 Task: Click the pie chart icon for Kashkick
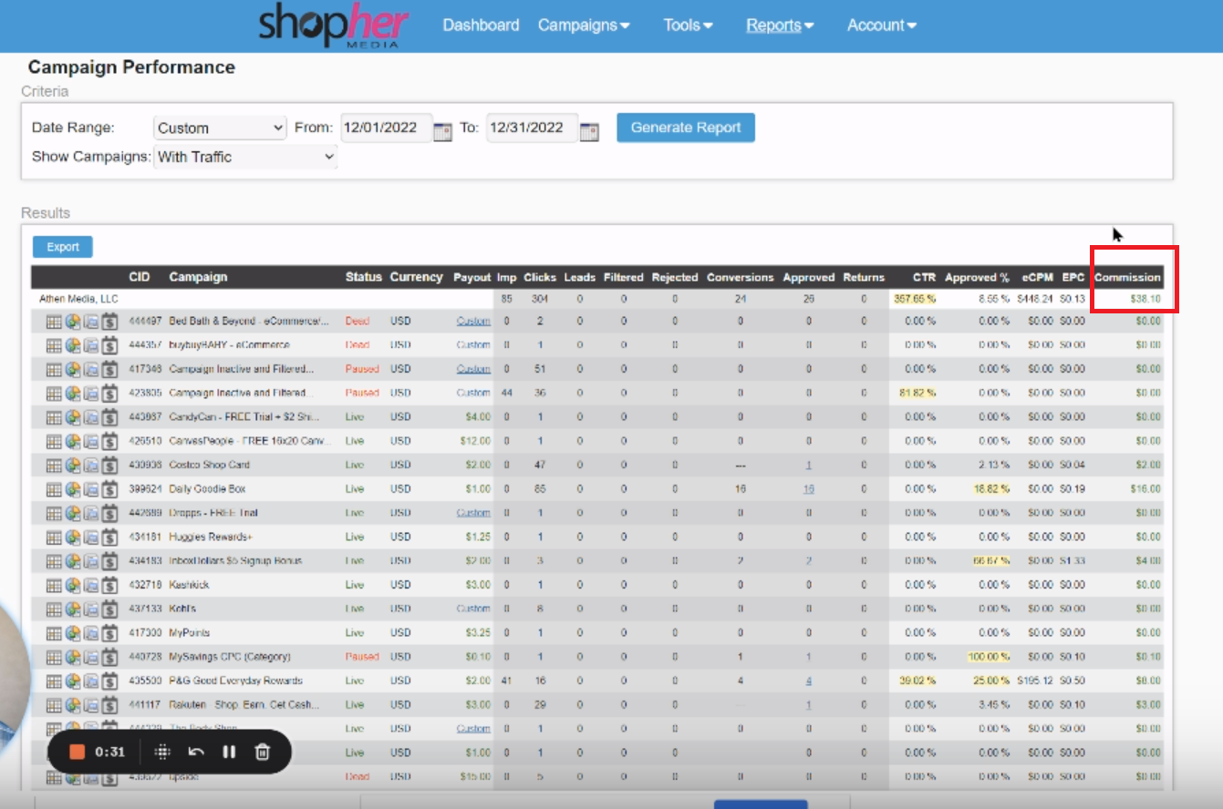pos(73,585)
